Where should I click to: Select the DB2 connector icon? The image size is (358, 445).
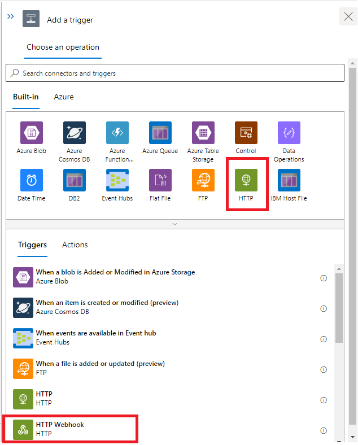coord(75,180)
